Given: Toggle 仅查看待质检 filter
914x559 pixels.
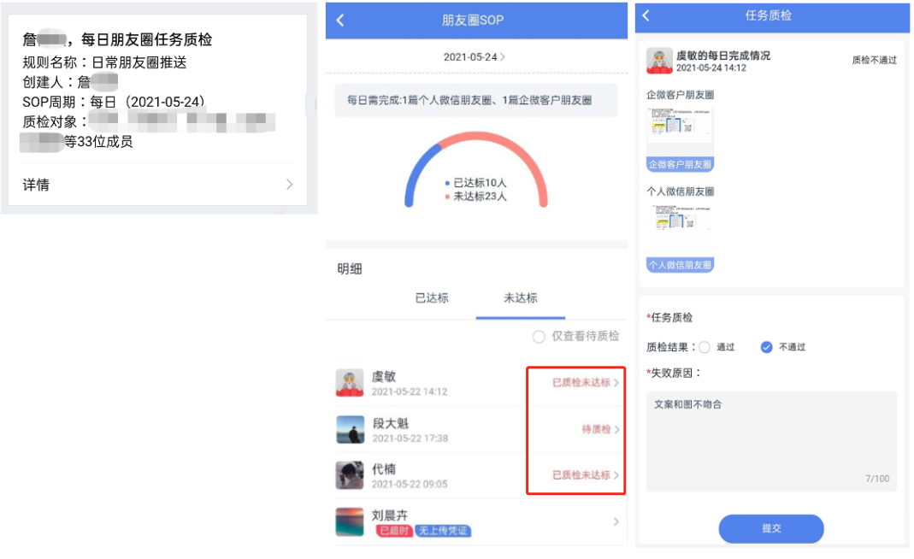Looking at the screenshot, I should (539, 337).
